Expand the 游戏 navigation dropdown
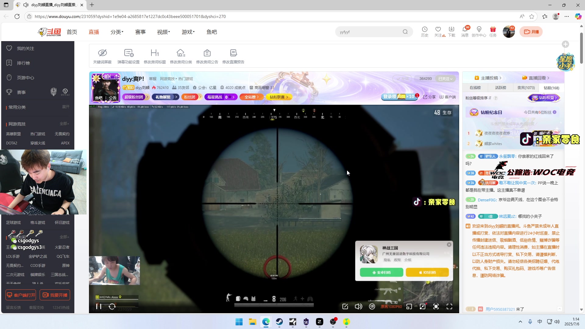The height and width of the screenshot is (329, 585). [188, 32]
